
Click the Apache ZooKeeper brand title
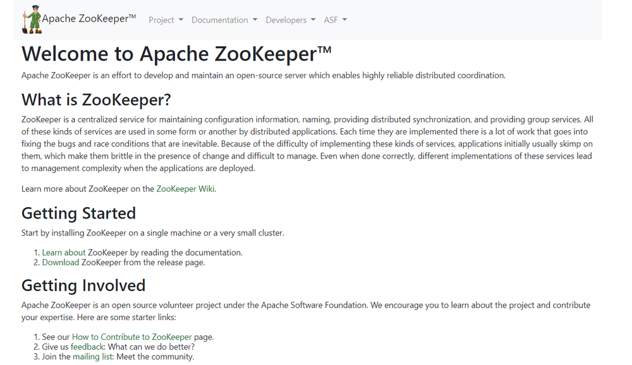point(89,18)
